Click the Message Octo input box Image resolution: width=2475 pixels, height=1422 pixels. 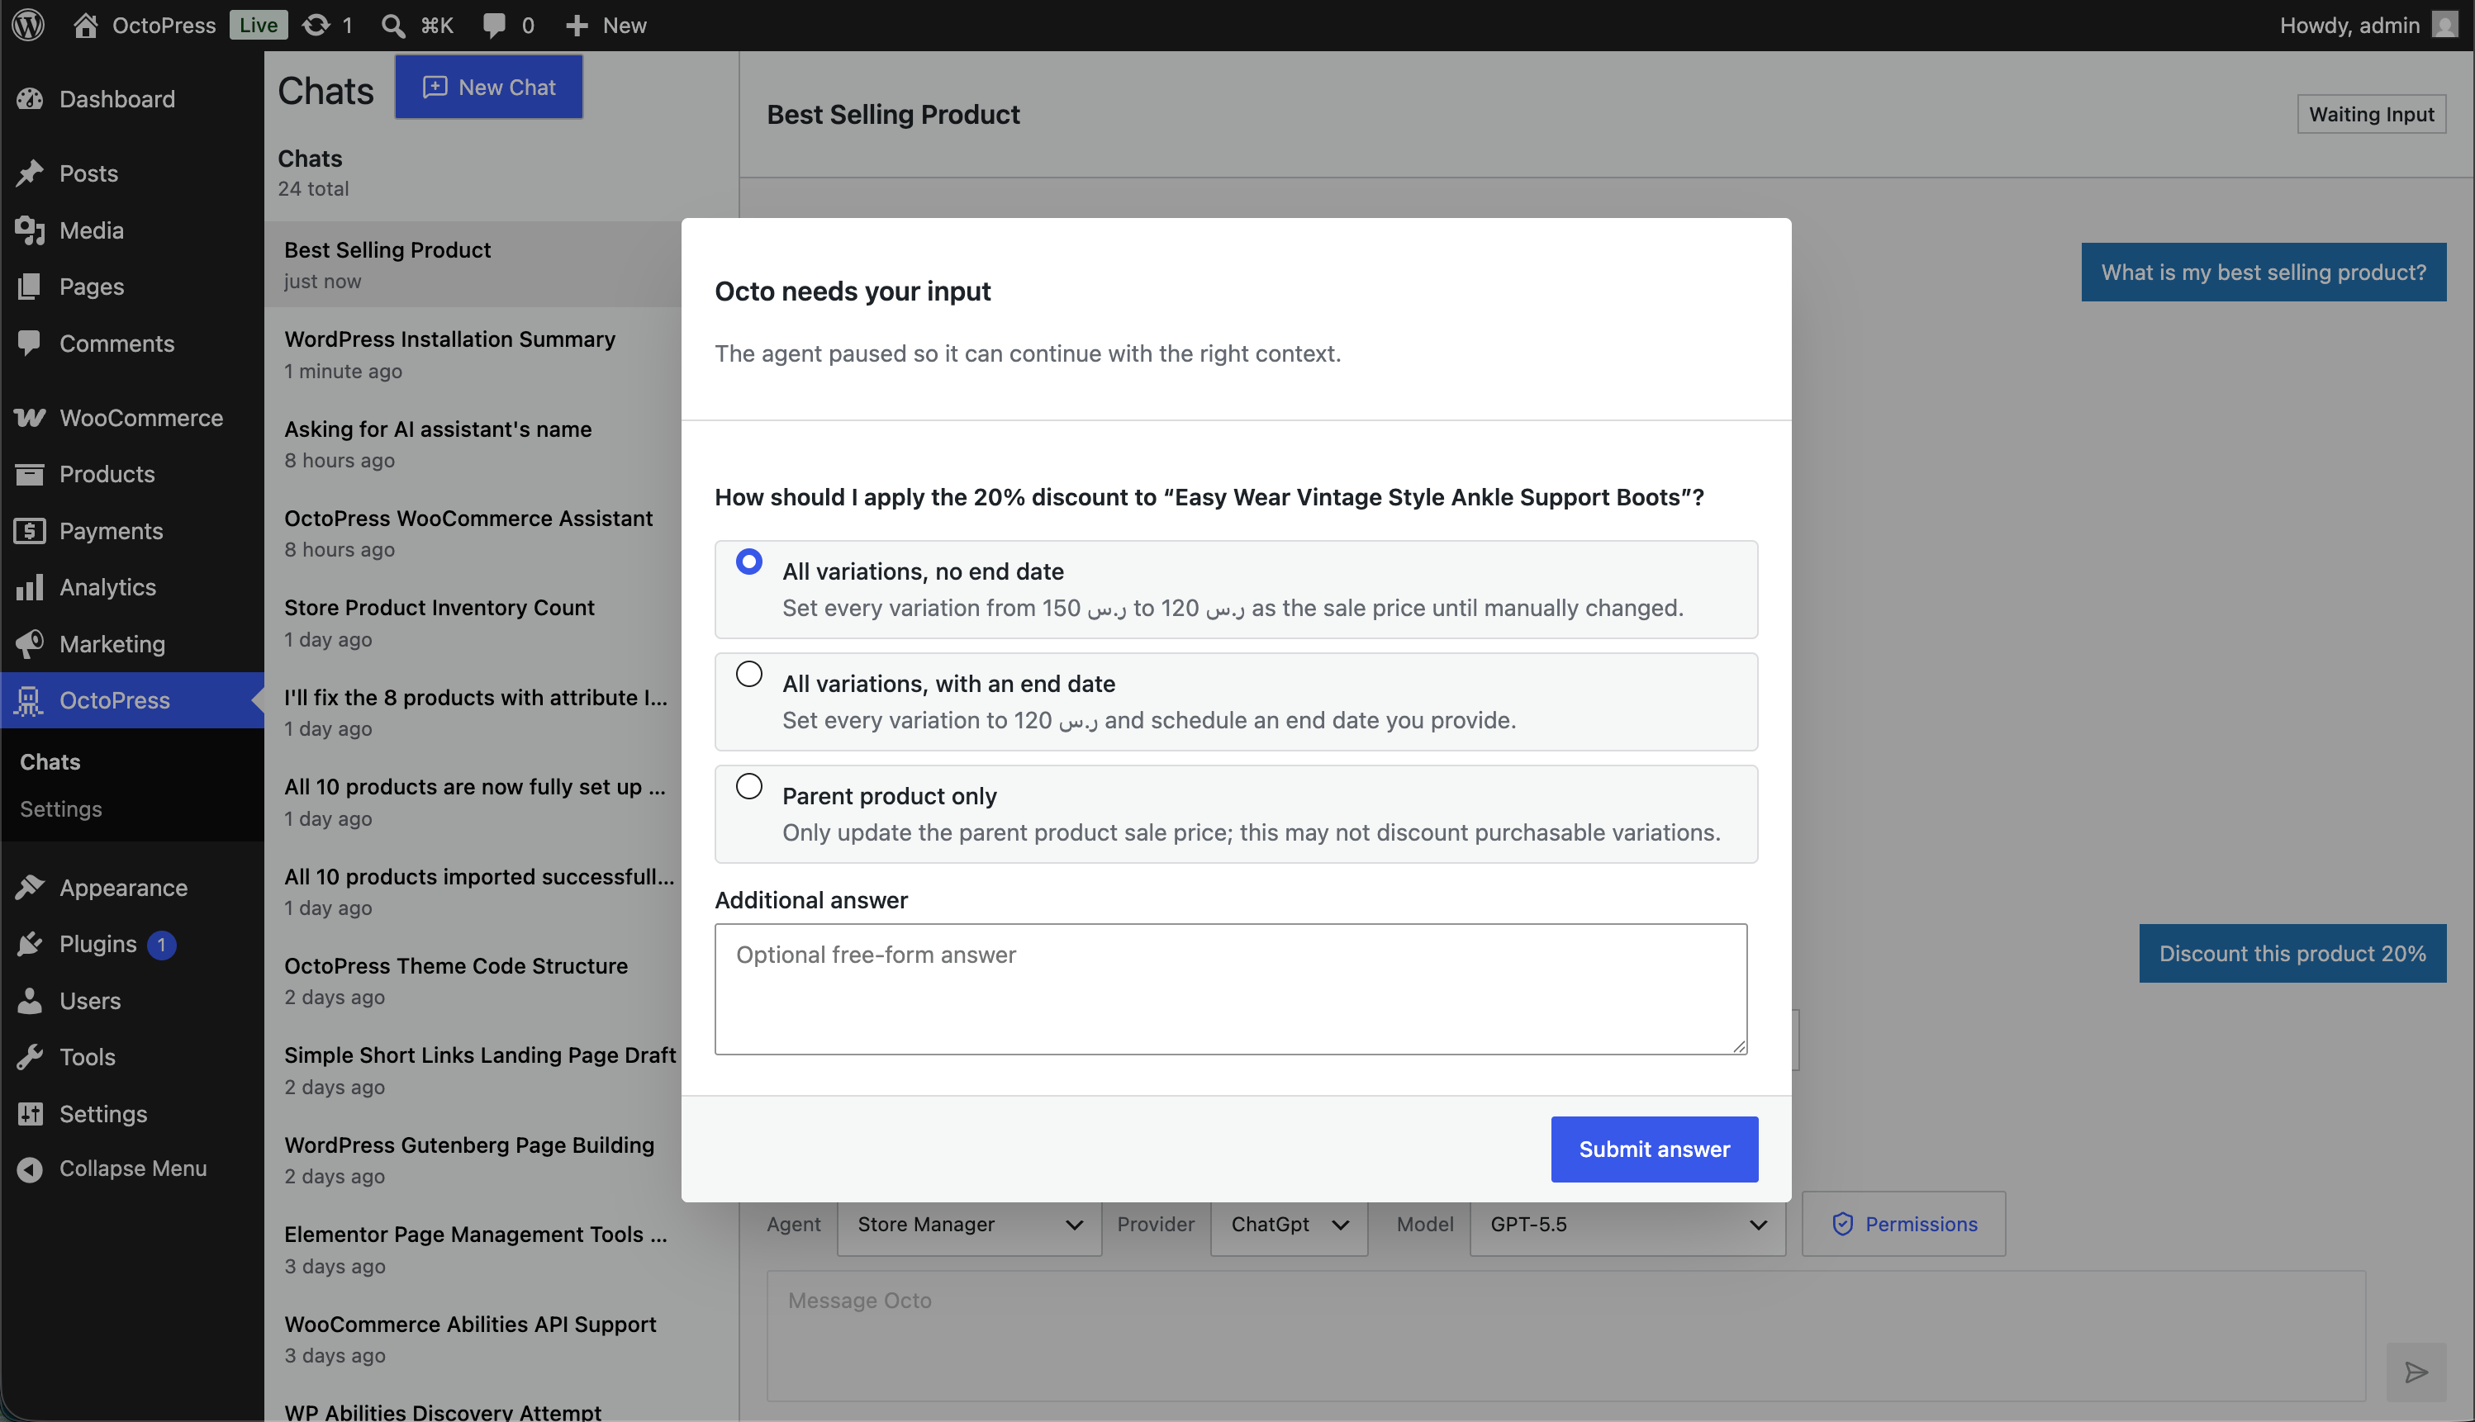(1565, 1336)
